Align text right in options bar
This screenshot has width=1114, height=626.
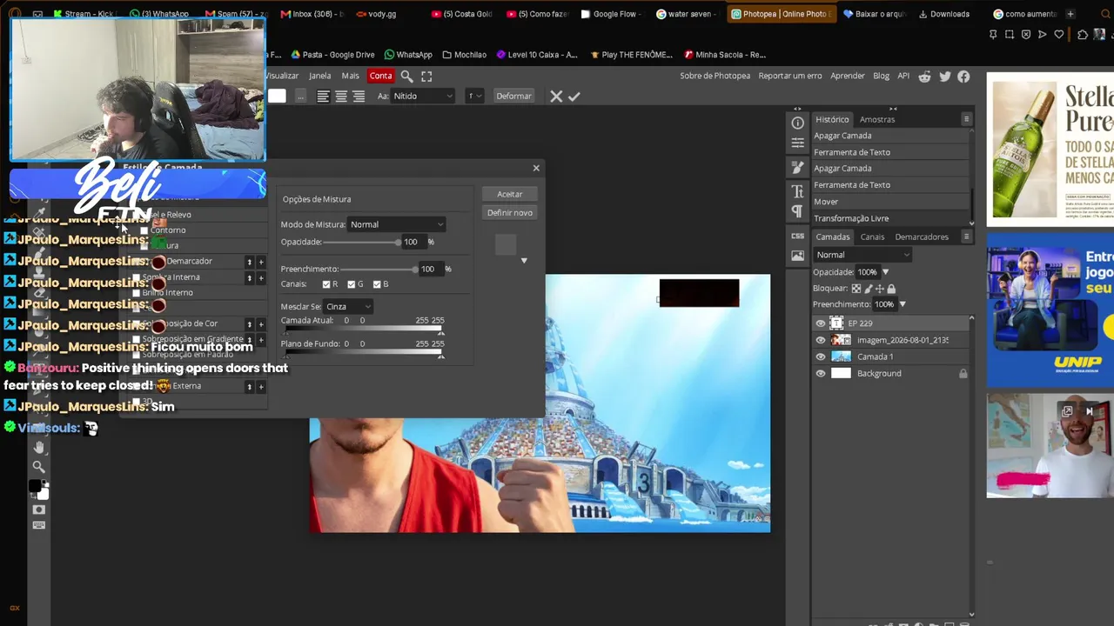(x=359, y=97)
